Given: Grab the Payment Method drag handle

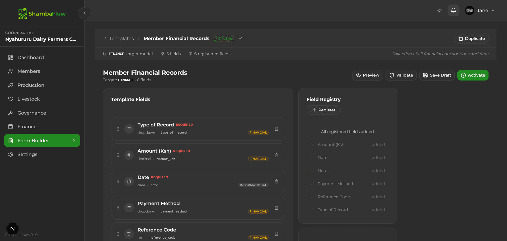Looking at the screenshot, I should (118, 208).
